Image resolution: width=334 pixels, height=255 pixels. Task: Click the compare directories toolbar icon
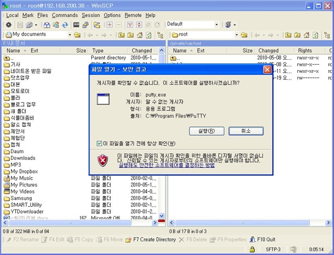[46, 25]
